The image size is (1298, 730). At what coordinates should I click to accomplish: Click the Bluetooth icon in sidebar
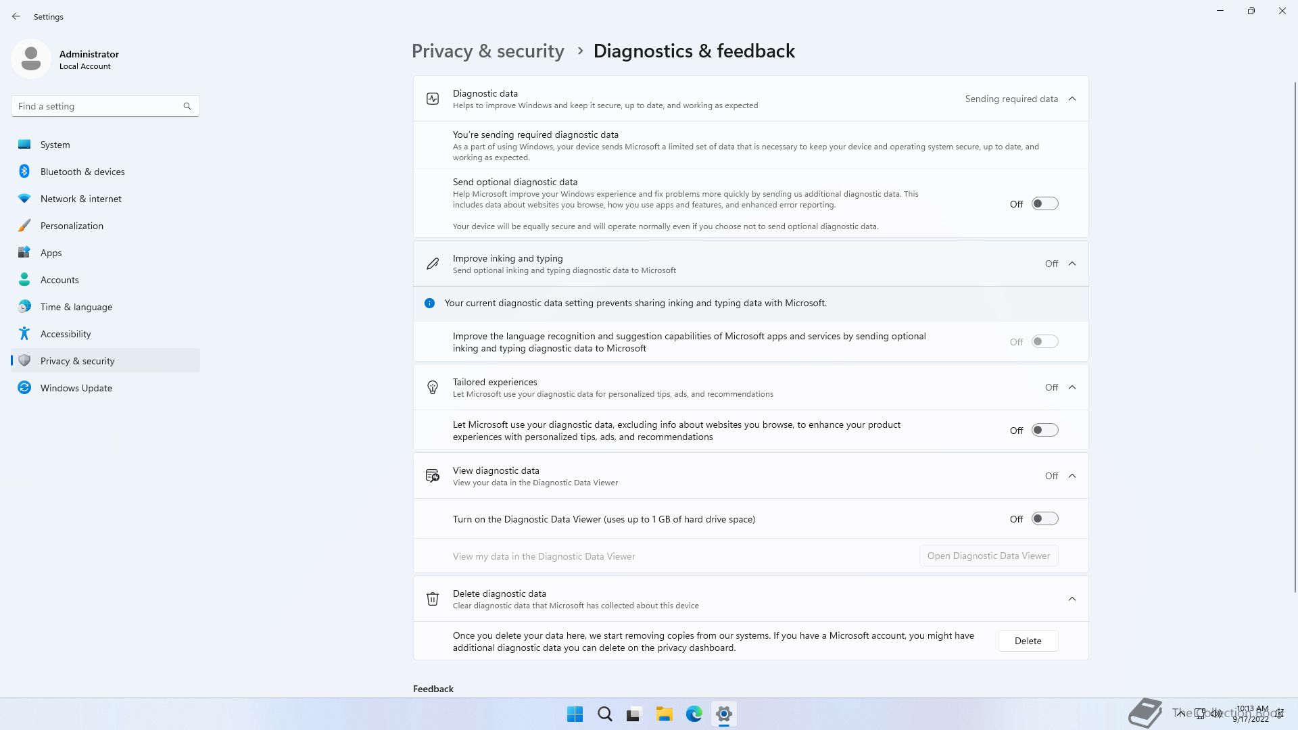click(24, 172)
